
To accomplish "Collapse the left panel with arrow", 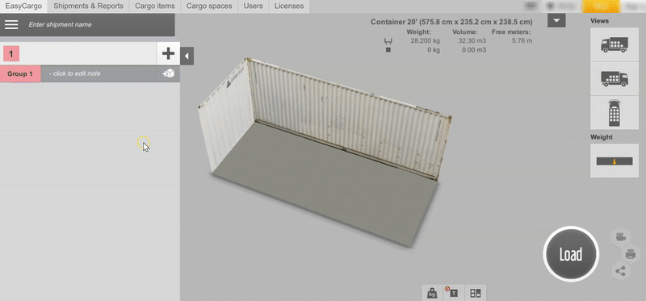I will [x=187, y=56].
